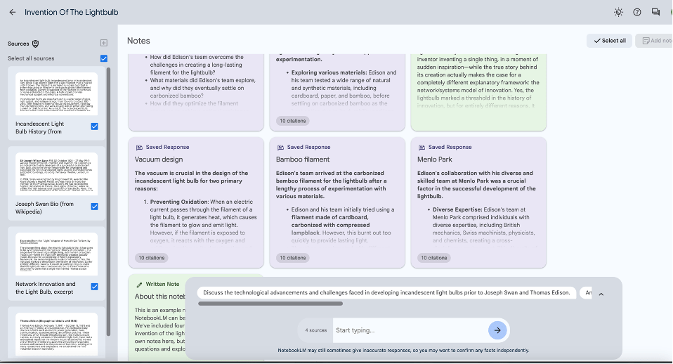Click the add source plus icon
Image resolution: width=673 pixels, height=364 pixels.
click(104, 44)
